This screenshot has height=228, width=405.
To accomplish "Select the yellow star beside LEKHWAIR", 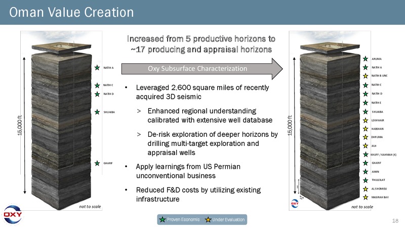I will coord(365,121).
